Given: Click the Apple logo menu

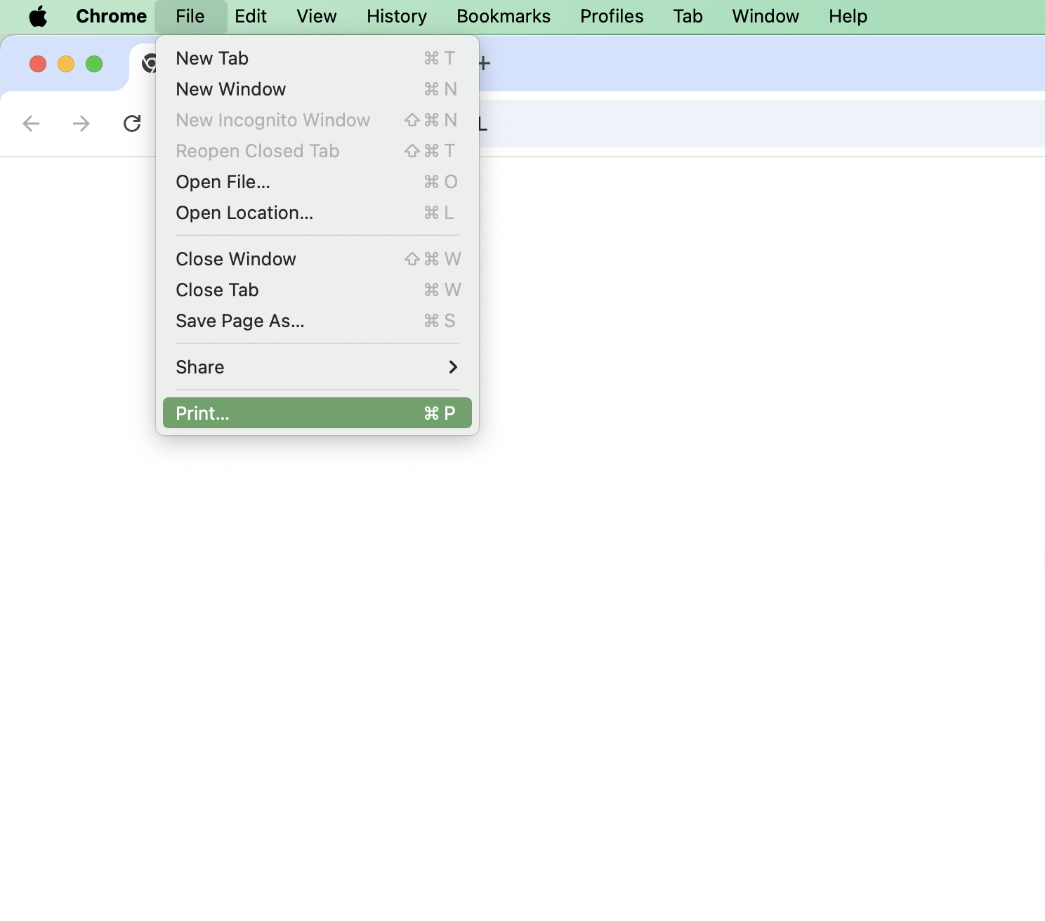Looking at the screenshot, I should [38, 16].
